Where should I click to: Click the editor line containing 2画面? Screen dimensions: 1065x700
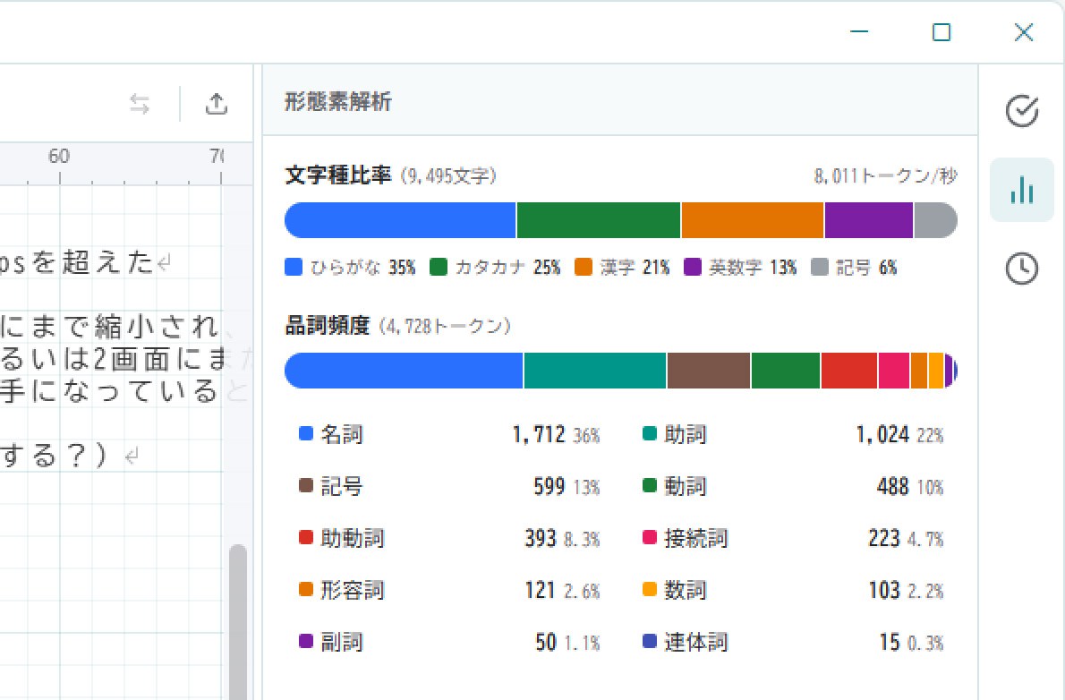126,360
